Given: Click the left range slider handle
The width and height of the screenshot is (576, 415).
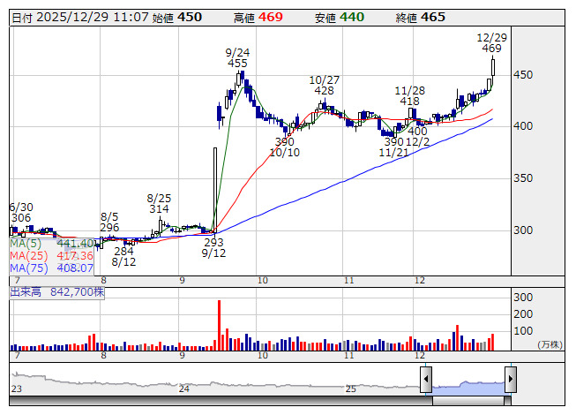Looking at the screenshot, I should coord(425,380).
